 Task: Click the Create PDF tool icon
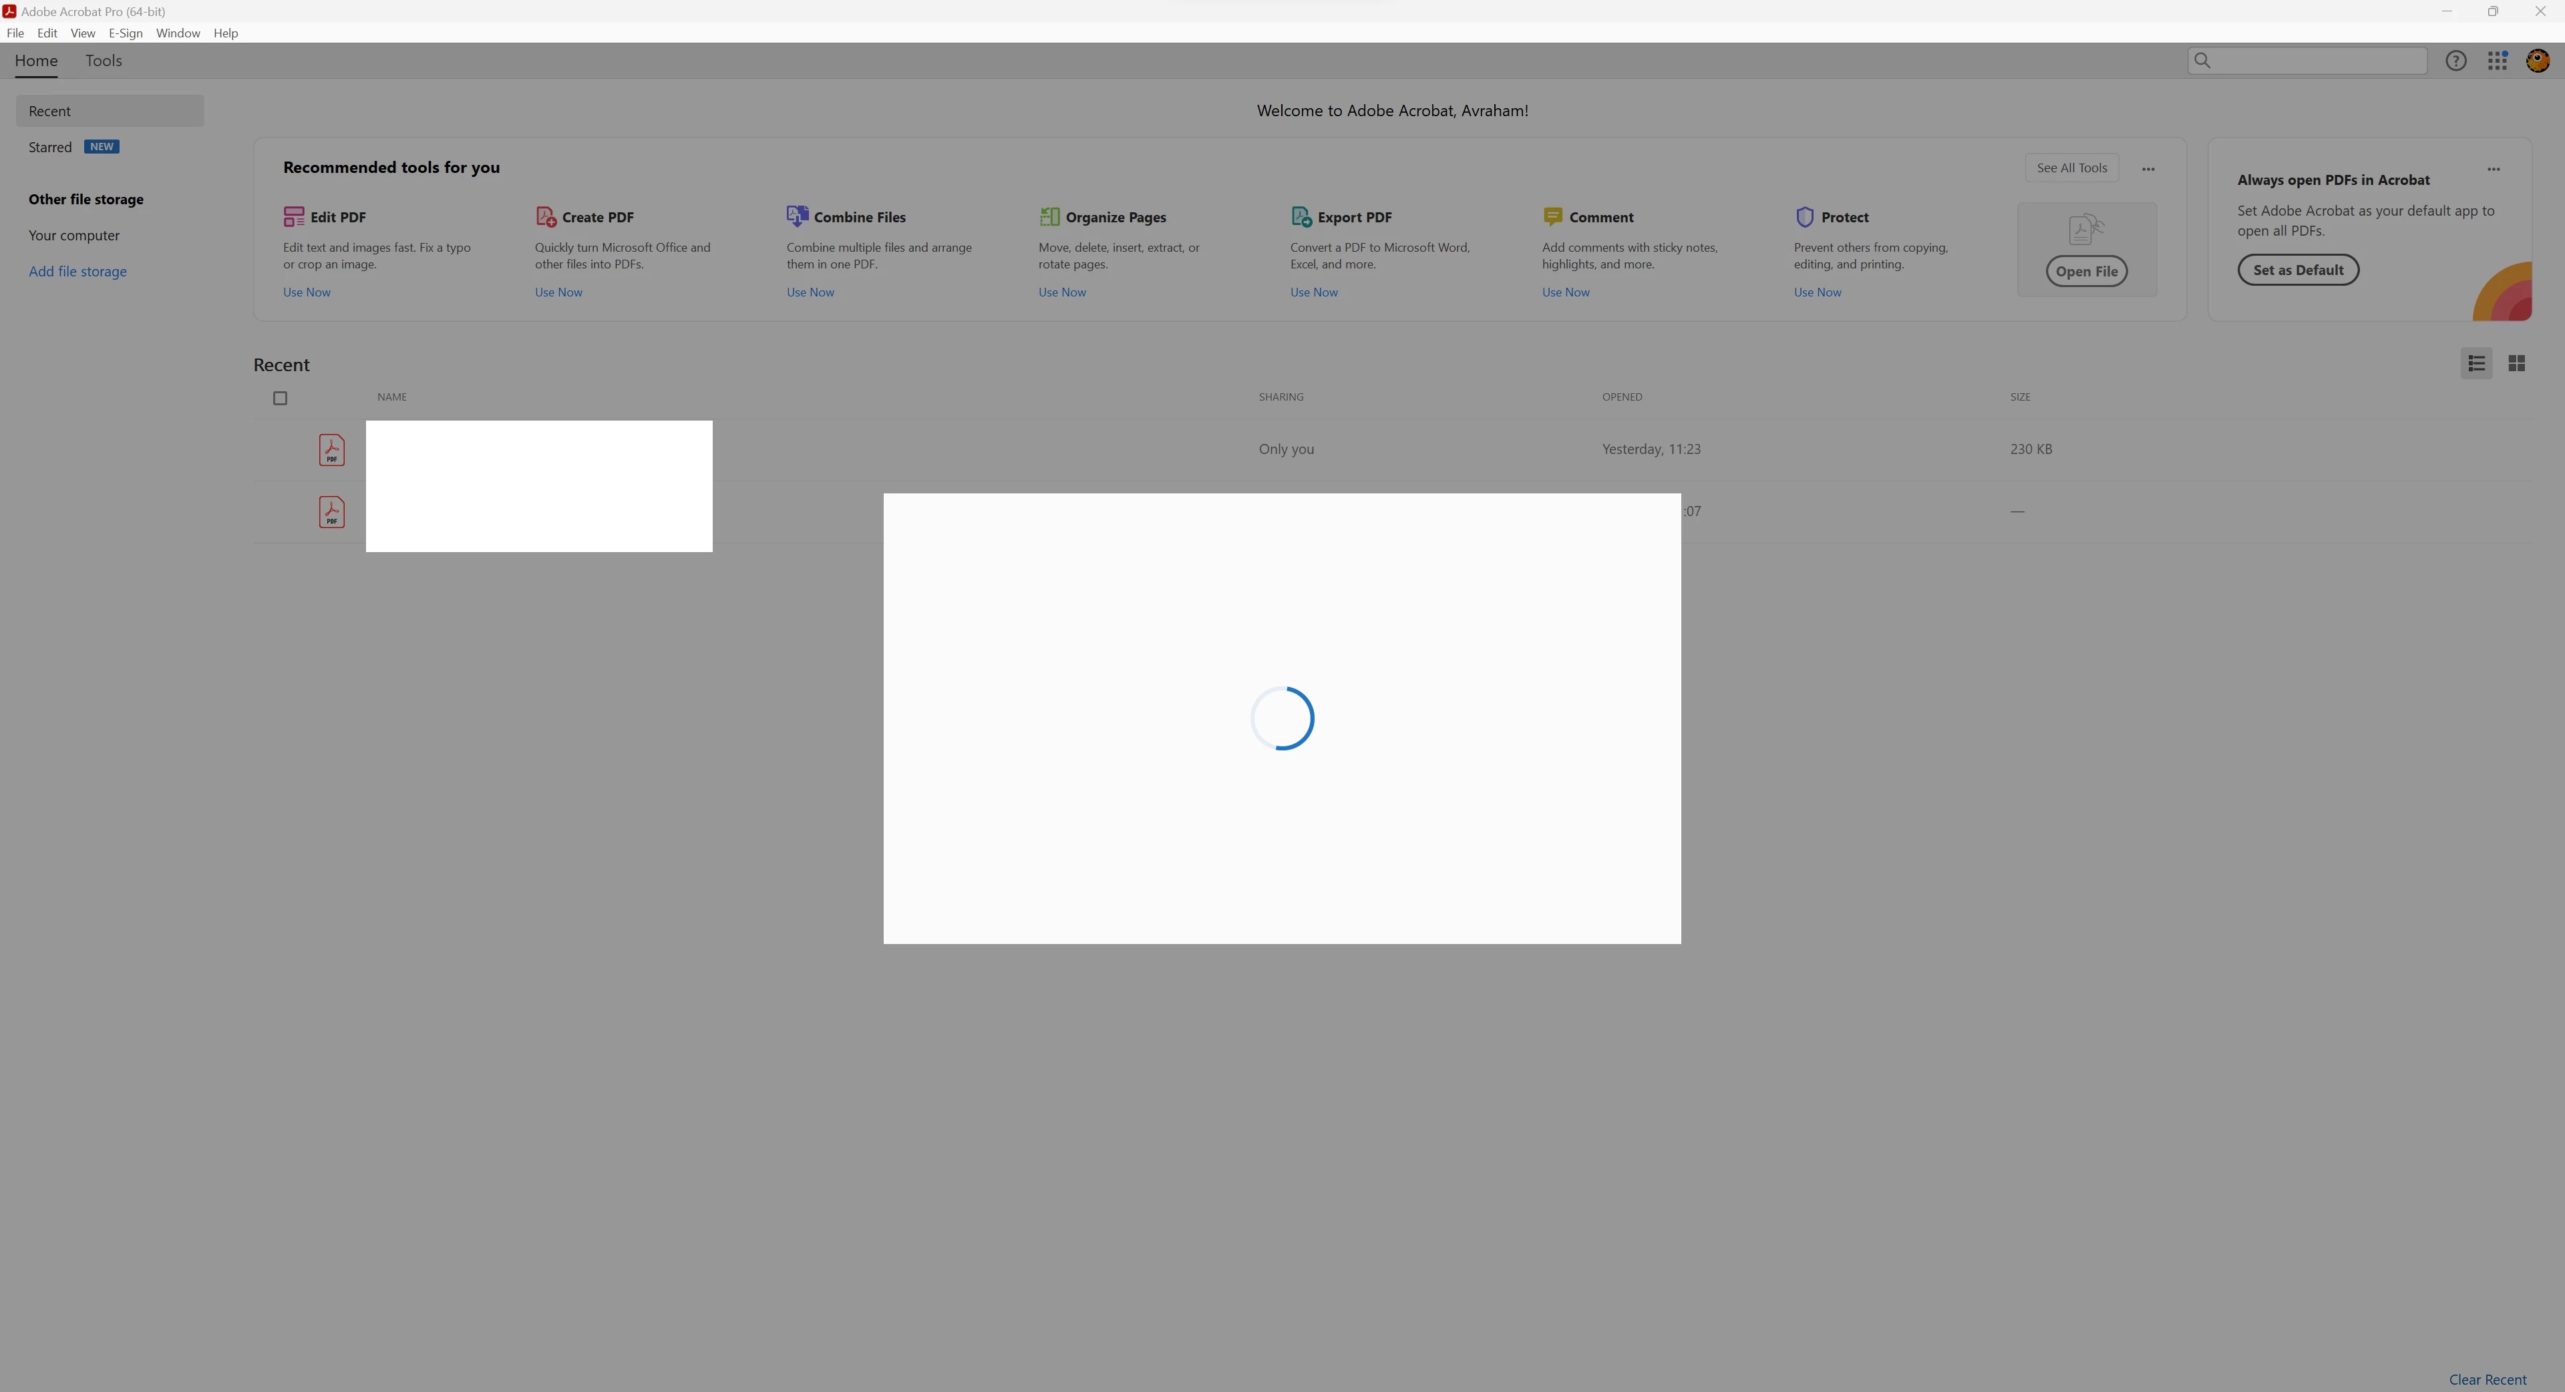point(546,217)
